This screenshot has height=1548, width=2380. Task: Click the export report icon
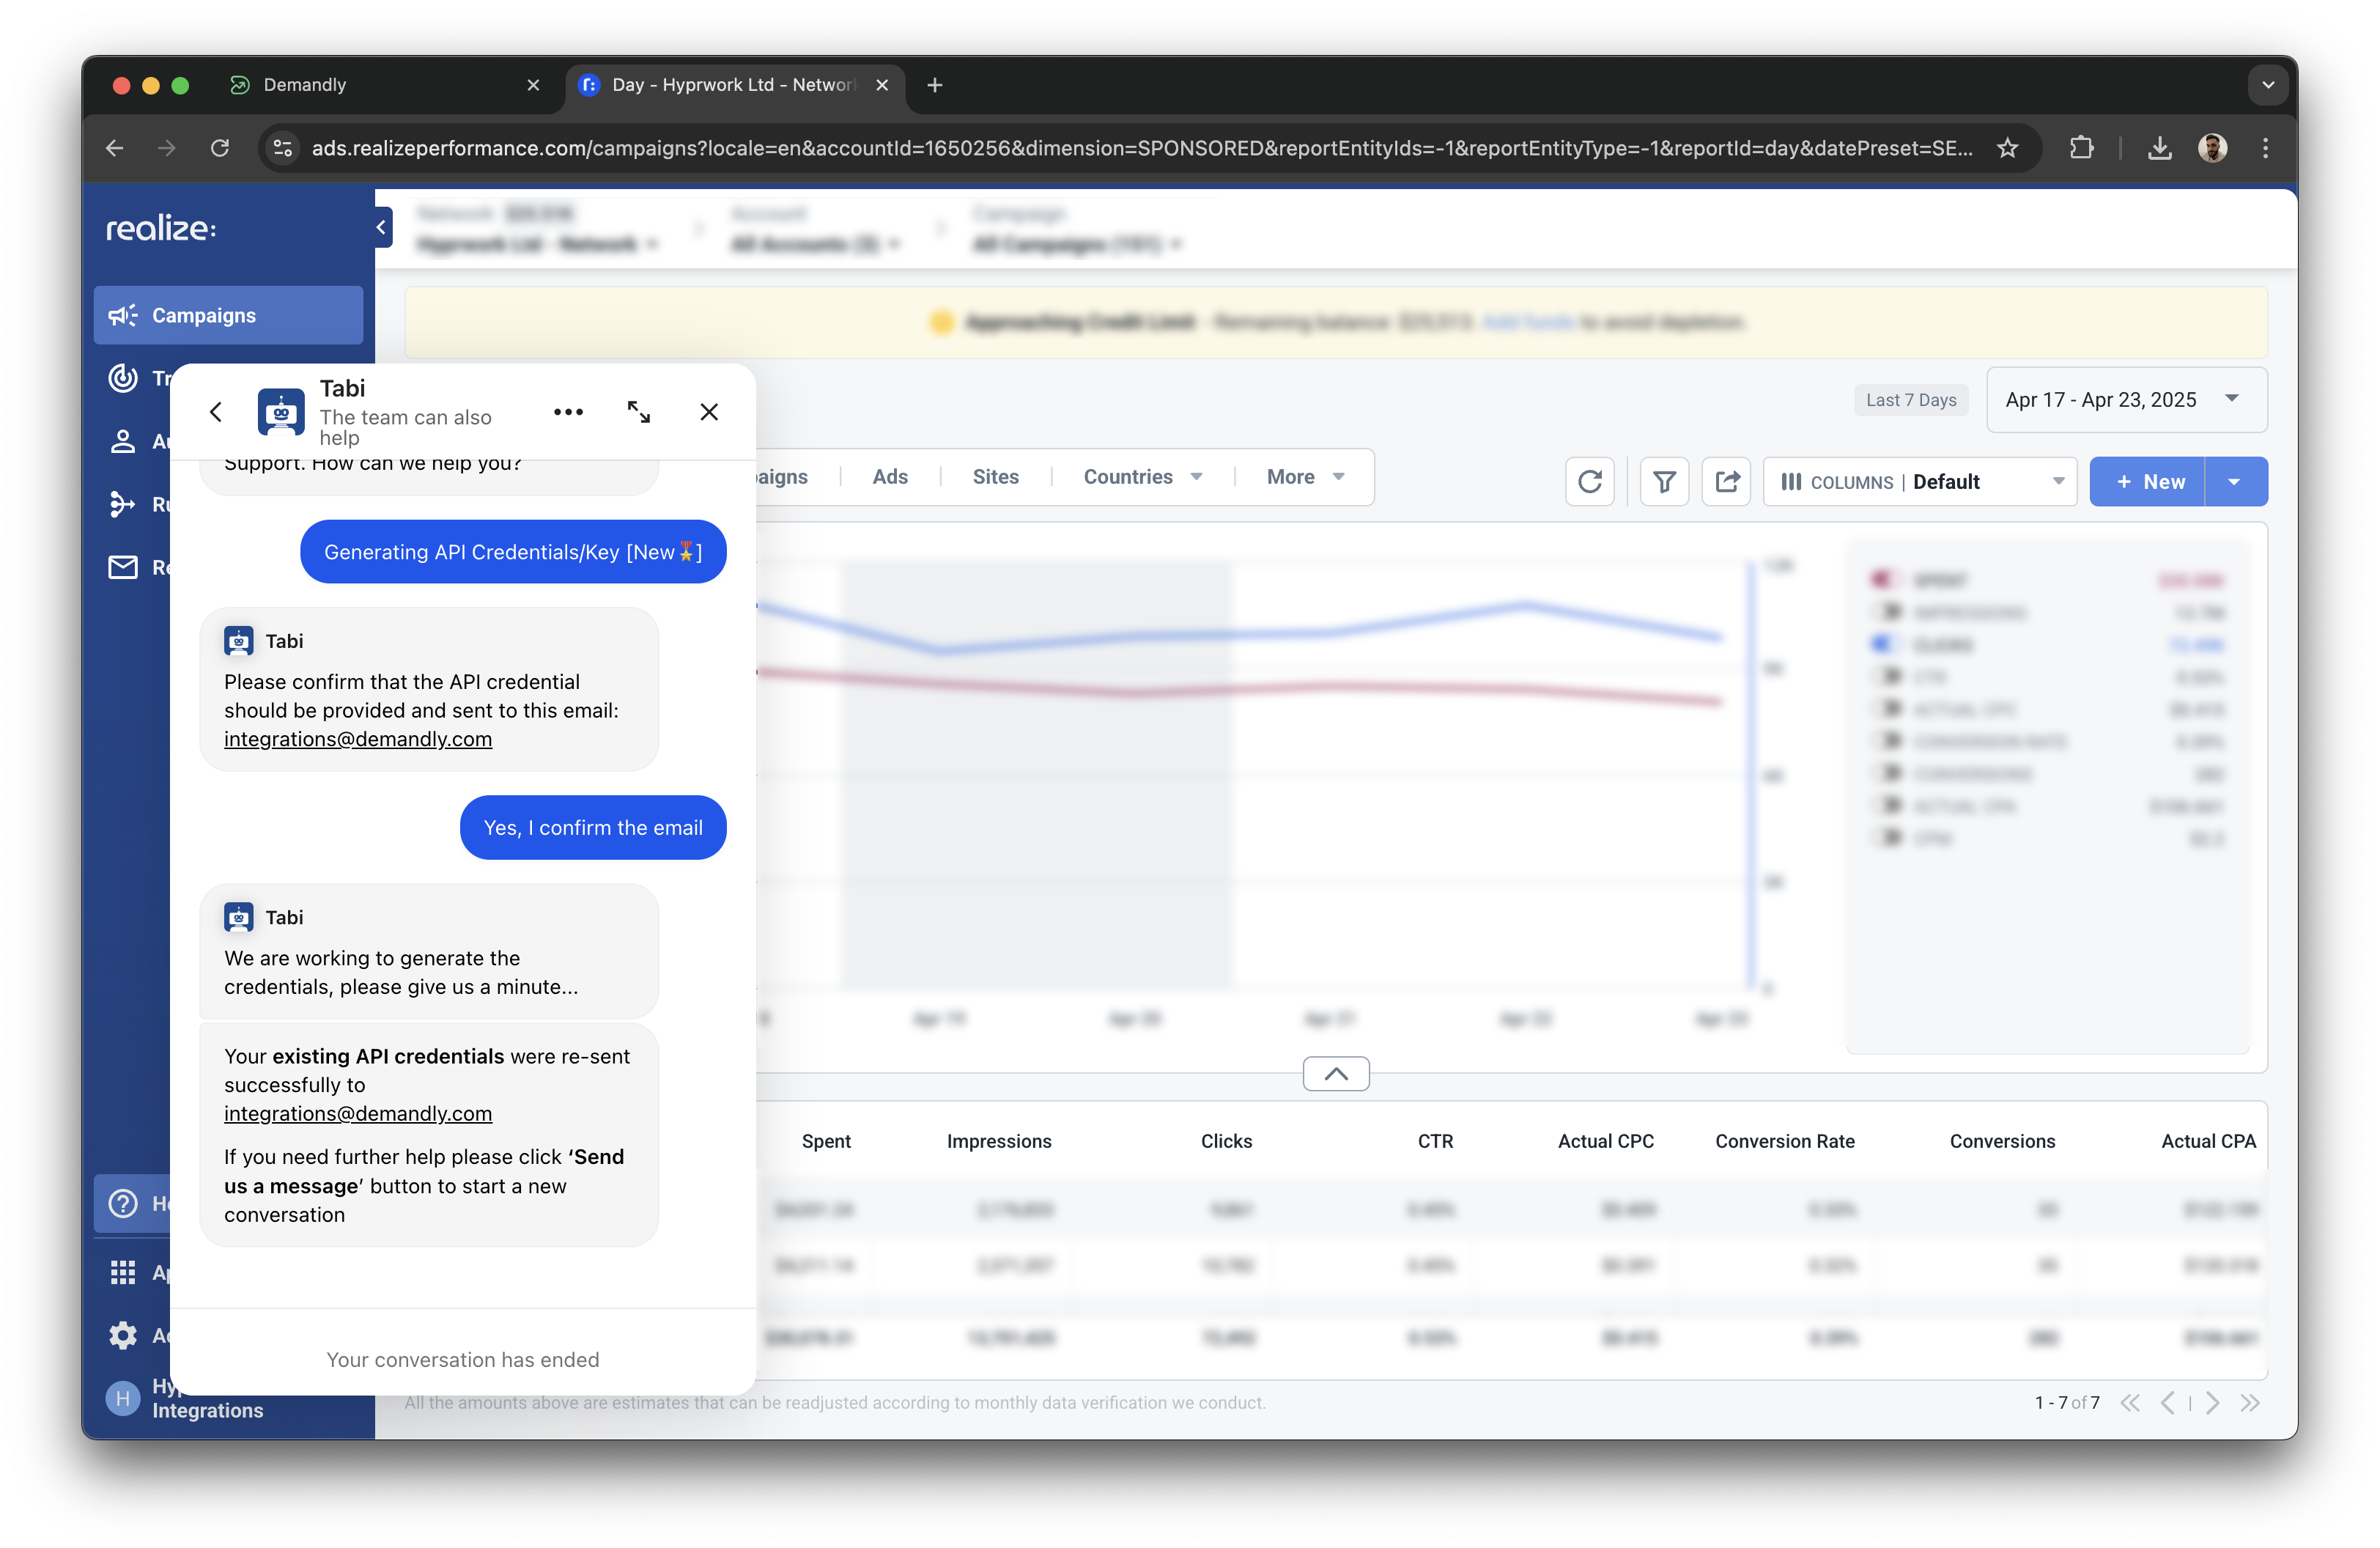tap(1726, 482)
